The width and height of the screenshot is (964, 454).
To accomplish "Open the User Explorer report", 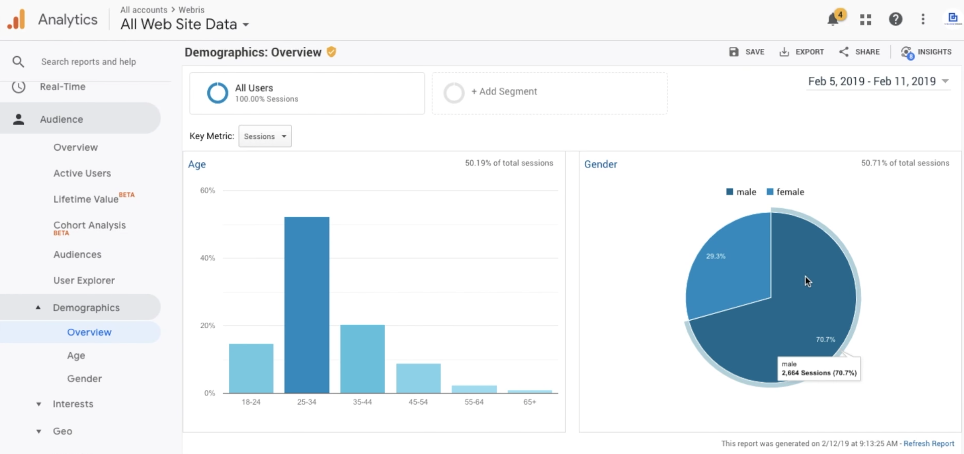I will pyautogui.click(x=84, y=280).
